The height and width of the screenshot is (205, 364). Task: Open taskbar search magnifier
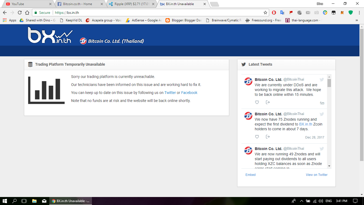(x=15, y=201)
